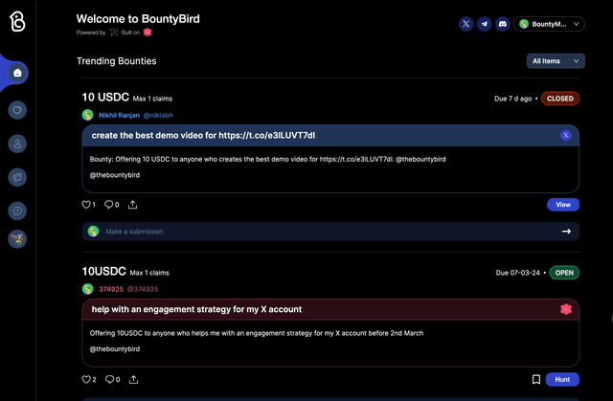The image size is (613, 401).
Task: Open Nikhil Ranjan's profile link
Action: click(119, 115)
